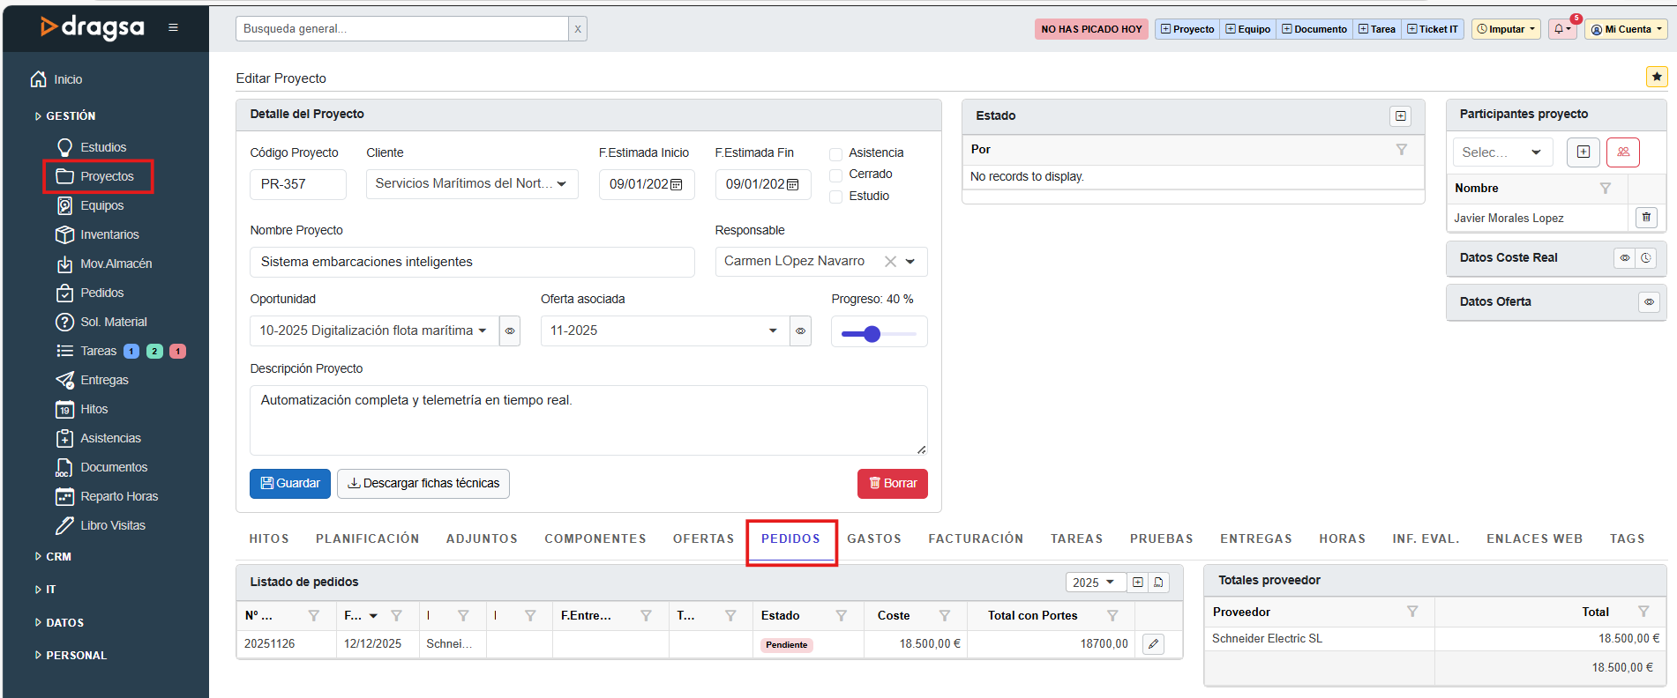The image size is (1677, 698).
Task: Enable the Asistencia checkbox
Action: point(835,154)
